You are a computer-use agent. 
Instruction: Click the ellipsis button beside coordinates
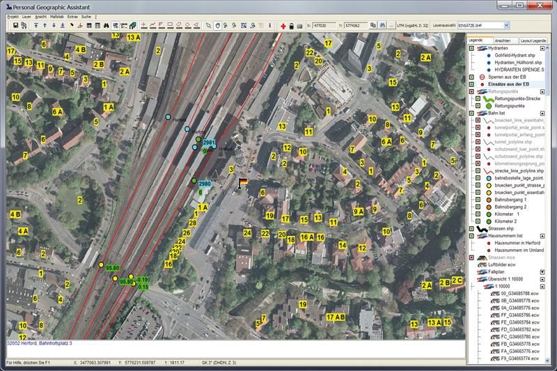click(x=392, y=25)
